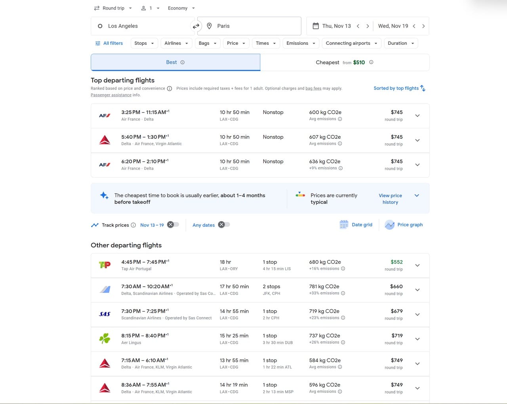Image resolution: width=507 pixels, height=404 pixels.
Task: Open the Airlines filter dropdown
Action: 176,43
